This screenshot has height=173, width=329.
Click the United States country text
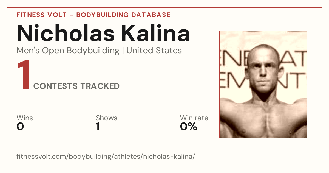tap(154, 51)
